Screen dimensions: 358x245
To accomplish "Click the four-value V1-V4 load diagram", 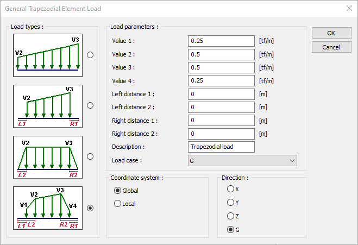I will click(x=47, y=208).
